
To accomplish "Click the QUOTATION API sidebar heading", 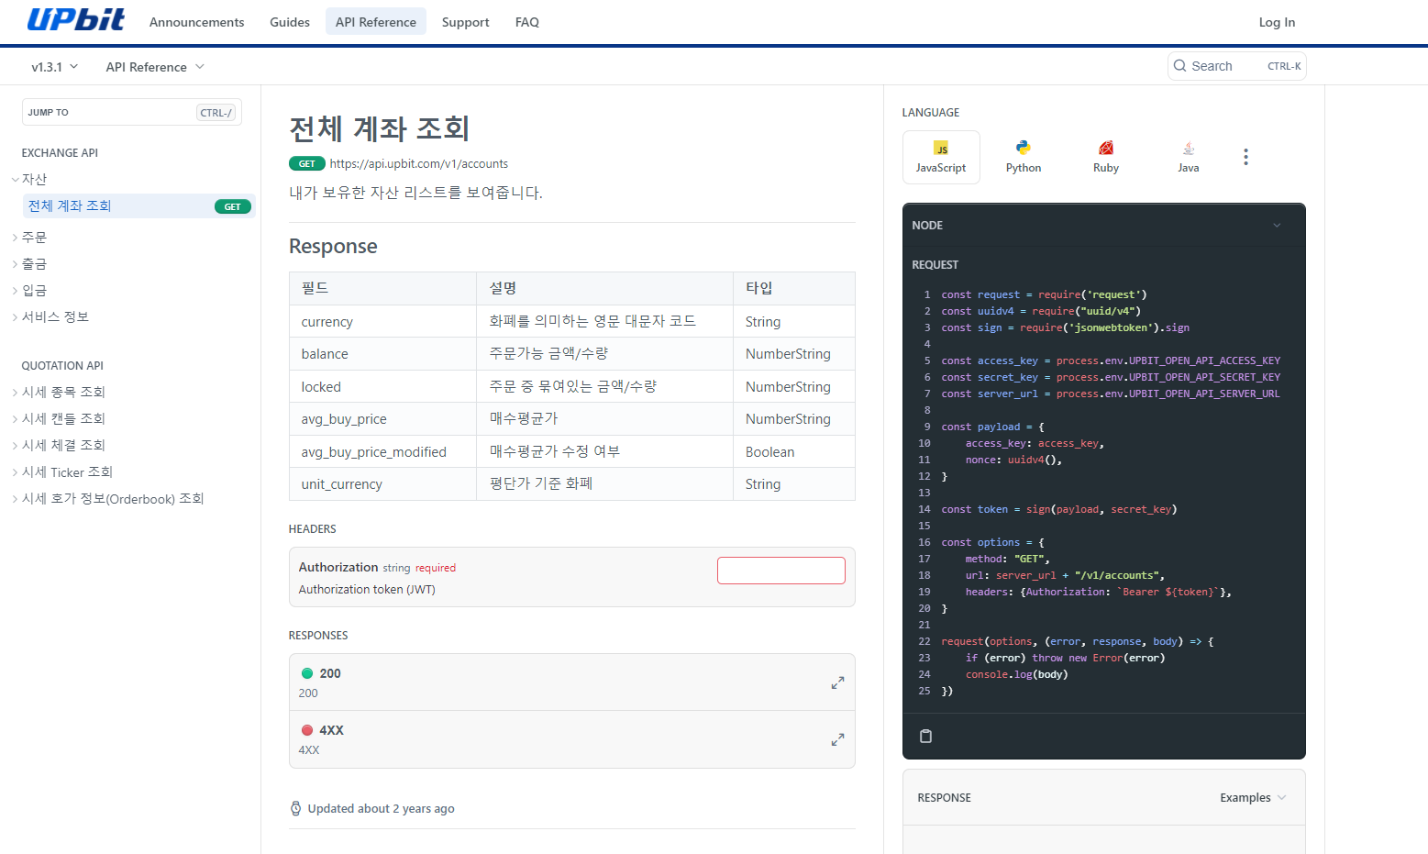I will tap(62, 365).
